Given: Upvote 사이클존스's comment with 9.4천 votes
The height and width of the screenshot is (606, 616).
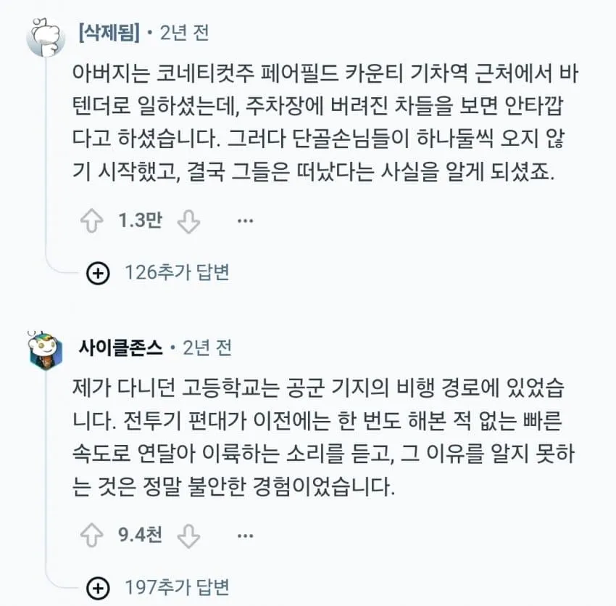Looking at the screenshot, I should pyautogui.click(x=91, y=536).
